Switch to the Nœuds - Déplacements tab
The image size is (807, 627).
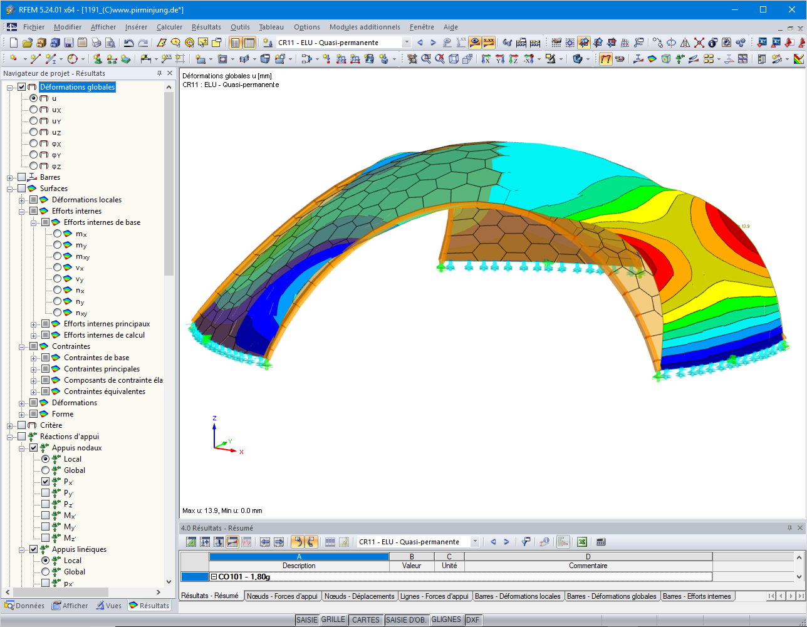tap(359, 596)
